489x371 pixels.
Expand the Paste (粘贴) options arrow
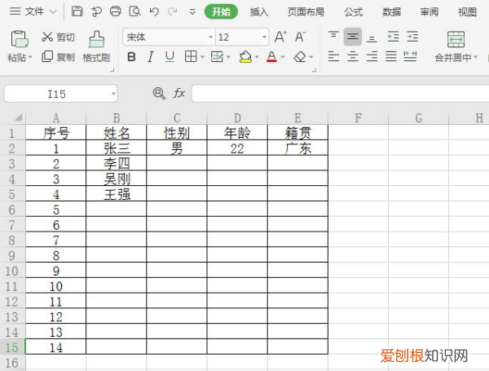point(30,57)
